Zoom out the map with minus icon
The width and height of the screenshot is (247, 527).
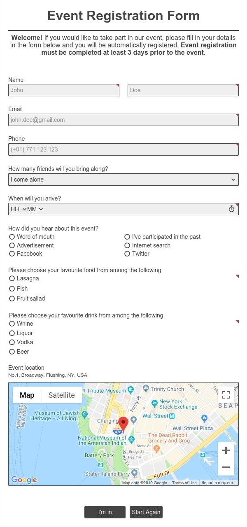226,467
